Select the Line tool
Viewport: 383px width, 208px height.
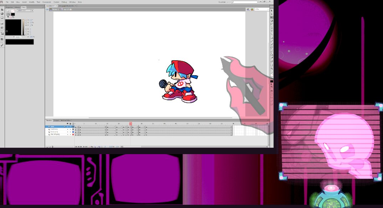[x=271, y=34]
